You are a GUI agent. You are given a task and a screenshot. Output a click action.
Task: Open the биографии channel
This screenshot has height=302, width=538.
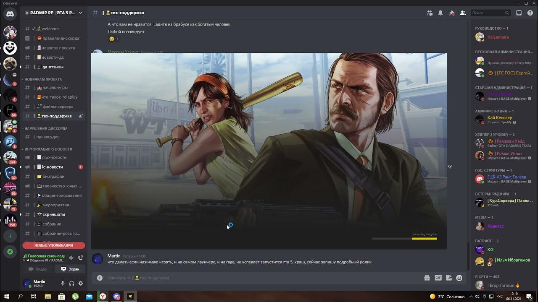[x=54, y=177]
